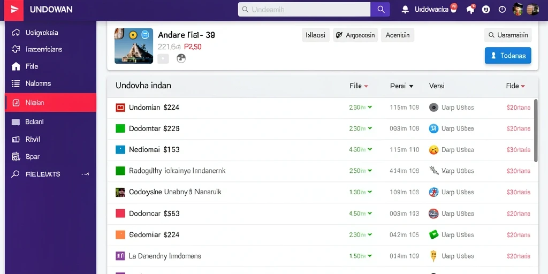Expand 1.30 value dropdown in Codoyslne row
548x274 pixels.
pos(370,192)
